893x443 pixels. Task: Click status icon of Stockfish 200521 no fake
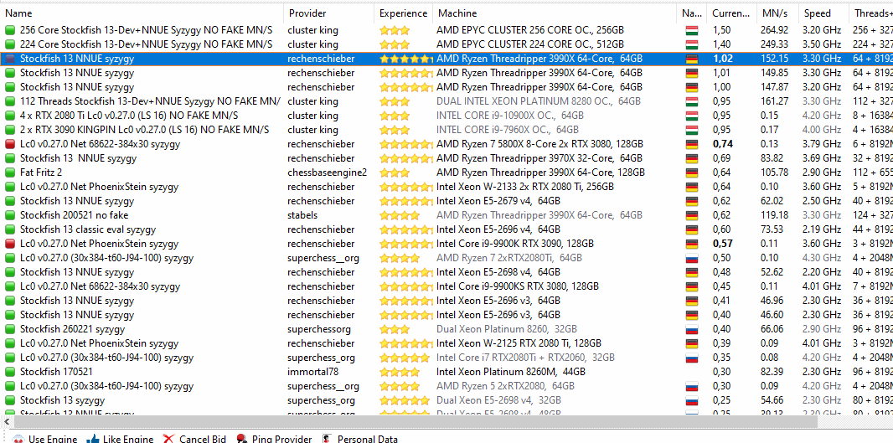click(x=10, y=215)
